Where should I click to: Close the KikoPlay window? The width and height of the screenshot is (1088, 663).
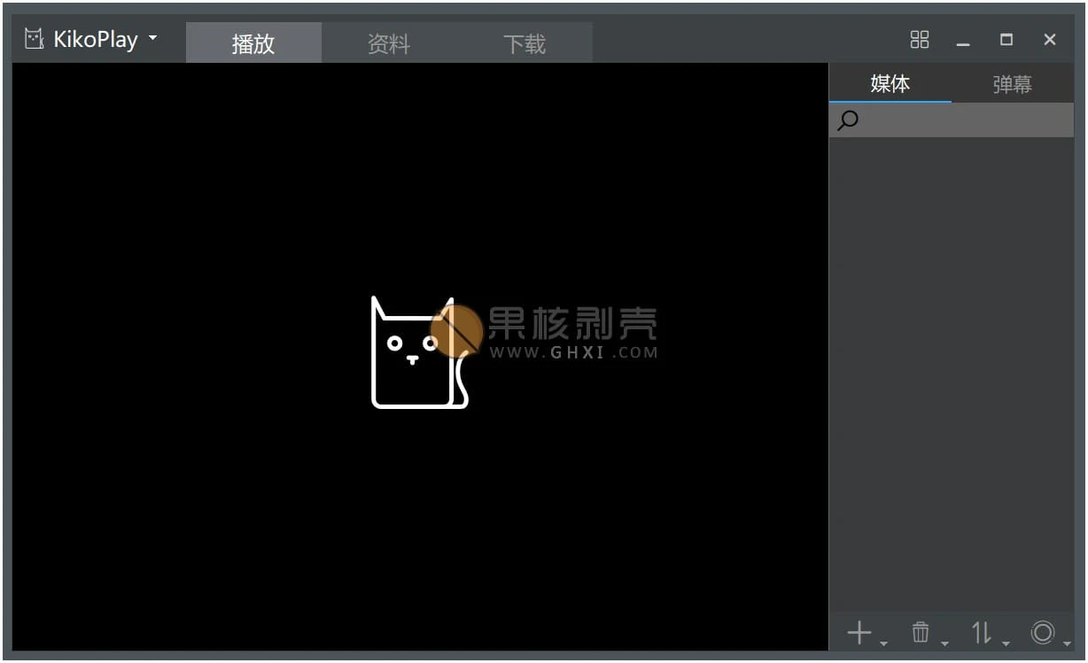1050,39
